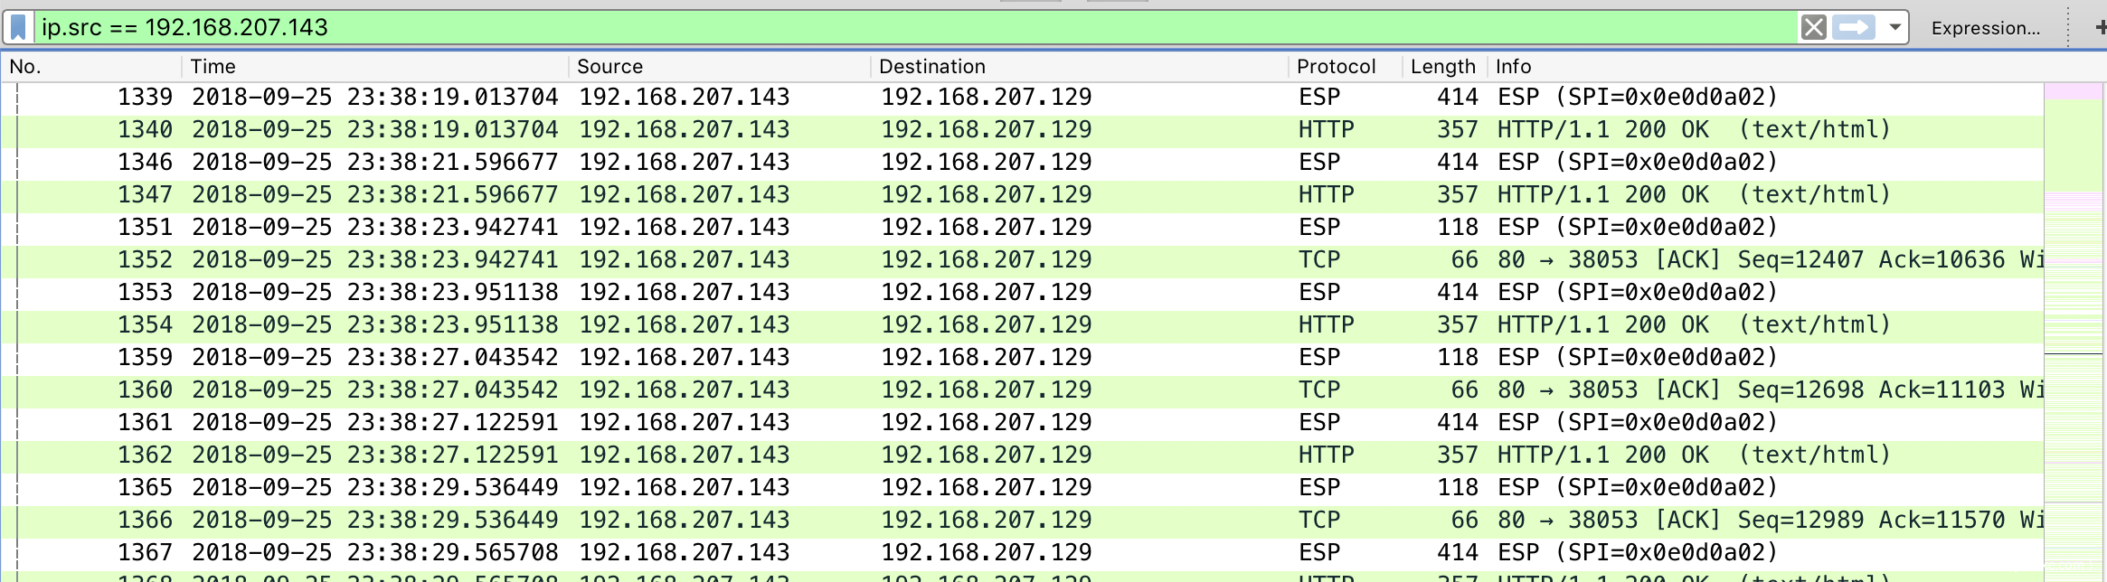This screenshot has height=582, width=2107.
Task: Select packet 1340 HTTP 200 OK row
Action: click(x=995, y=129)
